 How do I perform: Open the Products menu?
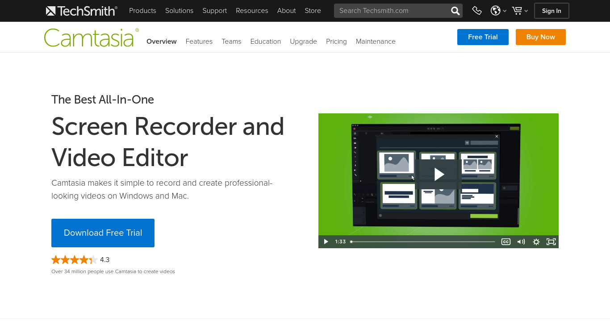click(142, 11)
